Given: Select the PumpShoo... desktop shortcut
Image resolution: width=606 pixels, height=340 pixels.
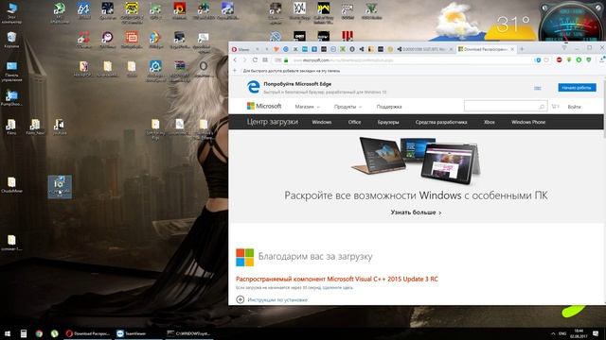Looking at the screenshot, I should (x=11, y=98).
